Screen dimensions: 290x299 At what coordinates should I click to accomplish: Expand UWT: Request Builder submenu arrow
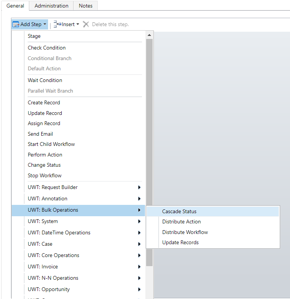pos(139,187)
